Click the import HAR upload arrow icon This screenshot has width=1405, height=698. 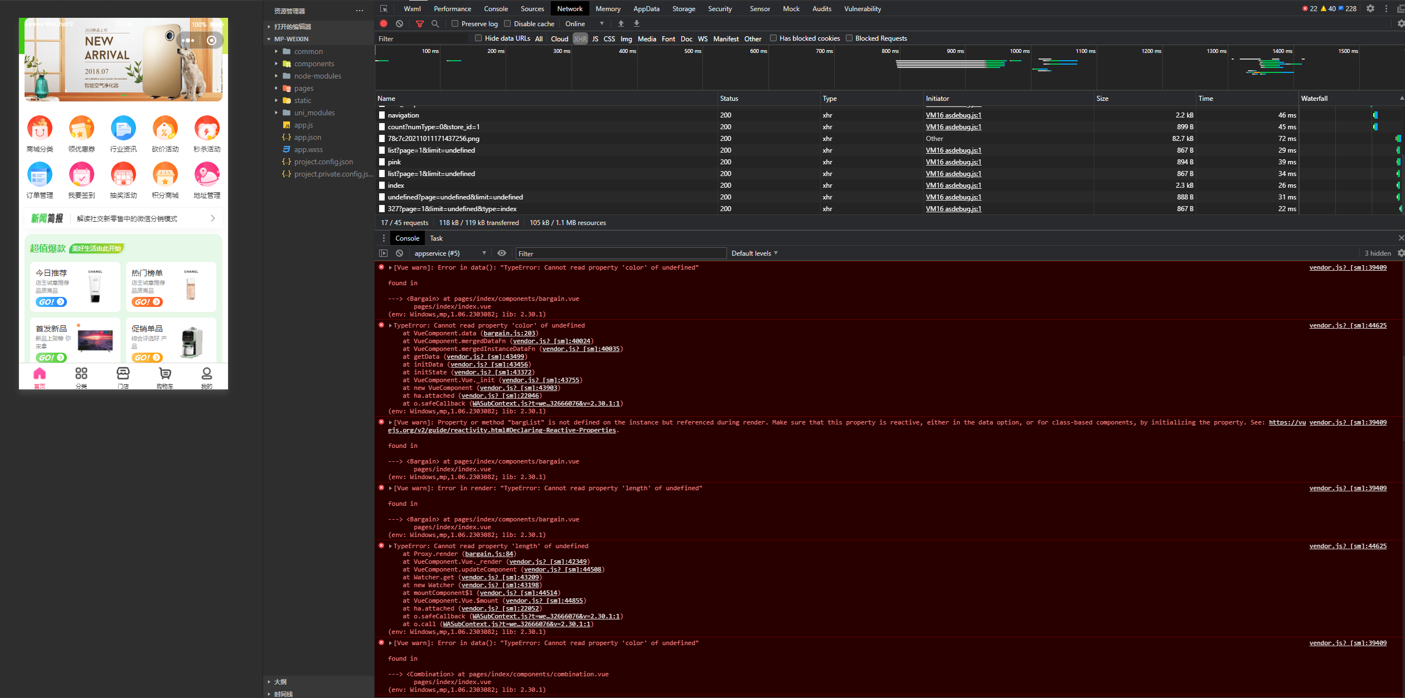pos(621,23)
